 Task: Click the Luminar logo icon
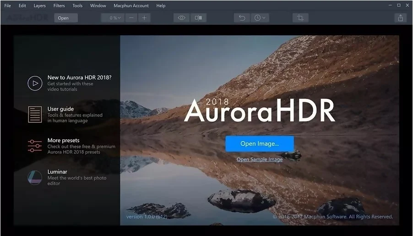point(35,177)
